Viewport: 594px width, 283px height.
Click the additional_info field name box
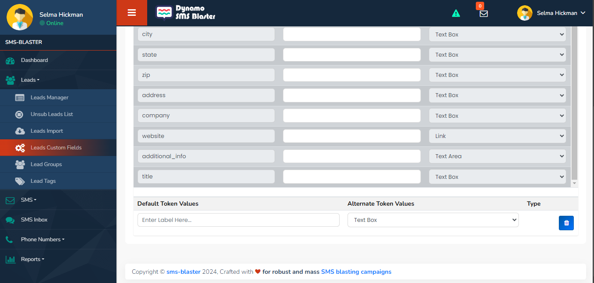coord(206,156)
